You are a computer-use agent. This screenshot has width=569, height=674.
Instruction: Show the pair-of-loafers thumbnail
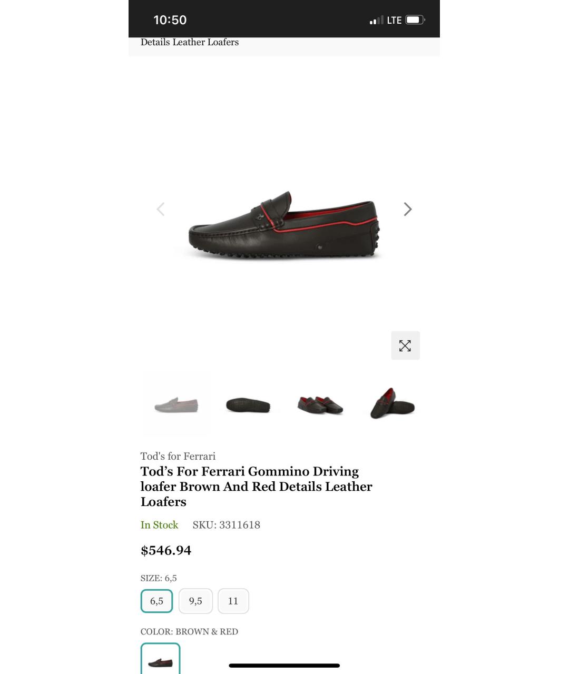pos(320,405)
